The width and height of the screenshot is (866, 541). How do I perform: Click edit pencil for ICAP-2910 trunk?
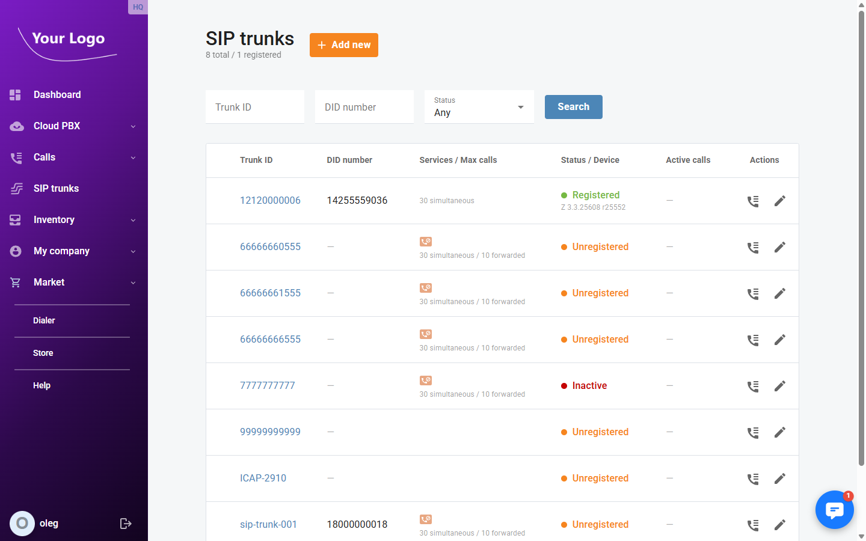pyautogui.click(x=779, y=478)
